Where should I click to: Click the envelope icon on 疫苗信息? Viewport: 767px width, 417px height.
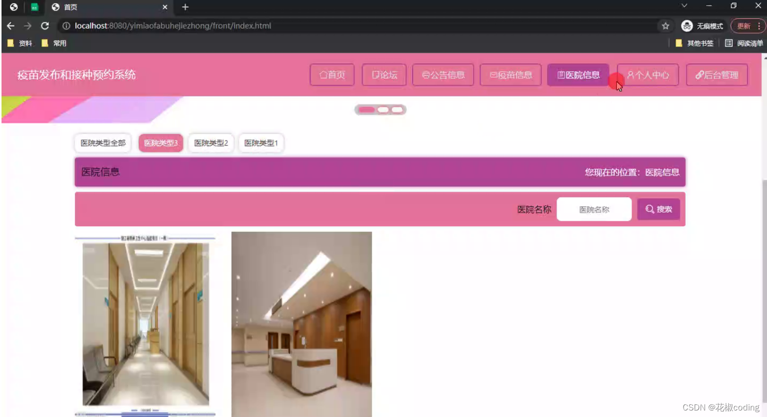[495, 75]
